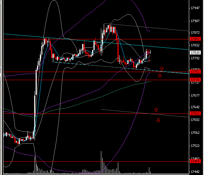Image resolution: width=204 pixels, height=175 pixels.
Task: Click the red 17622 price level label
Action: click(195, 114)
